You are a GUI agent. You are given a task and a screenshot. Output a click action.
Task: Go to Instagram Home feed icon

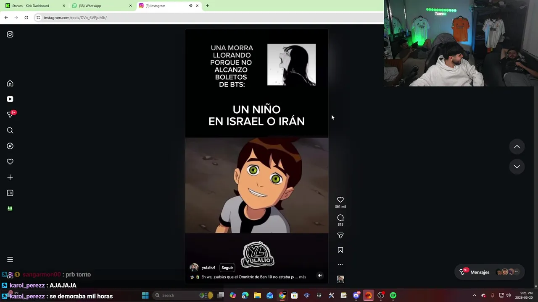(x=10, y=83)
